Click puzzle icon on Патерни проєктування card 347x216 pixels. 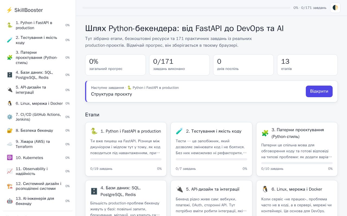[265, 133]
